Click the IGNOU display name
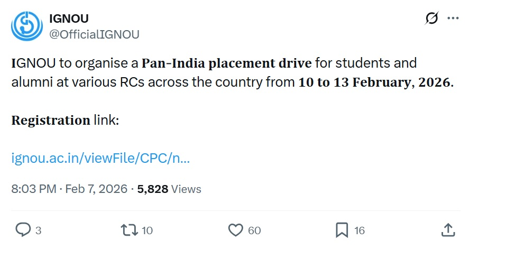 (69, 19)
